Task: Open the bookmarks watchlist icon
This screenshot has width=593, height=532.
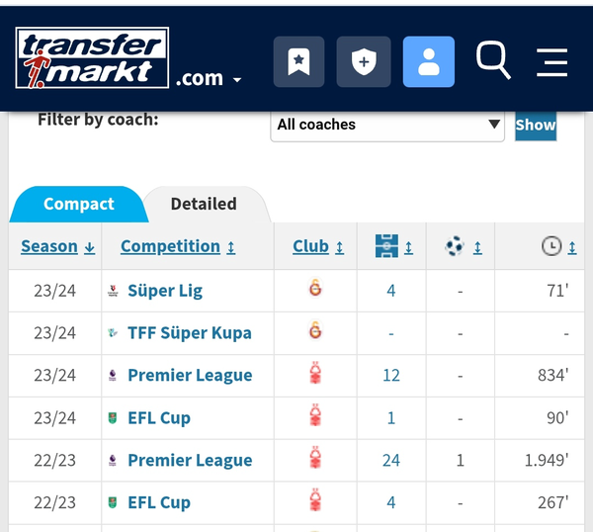Action: (298, 61)
